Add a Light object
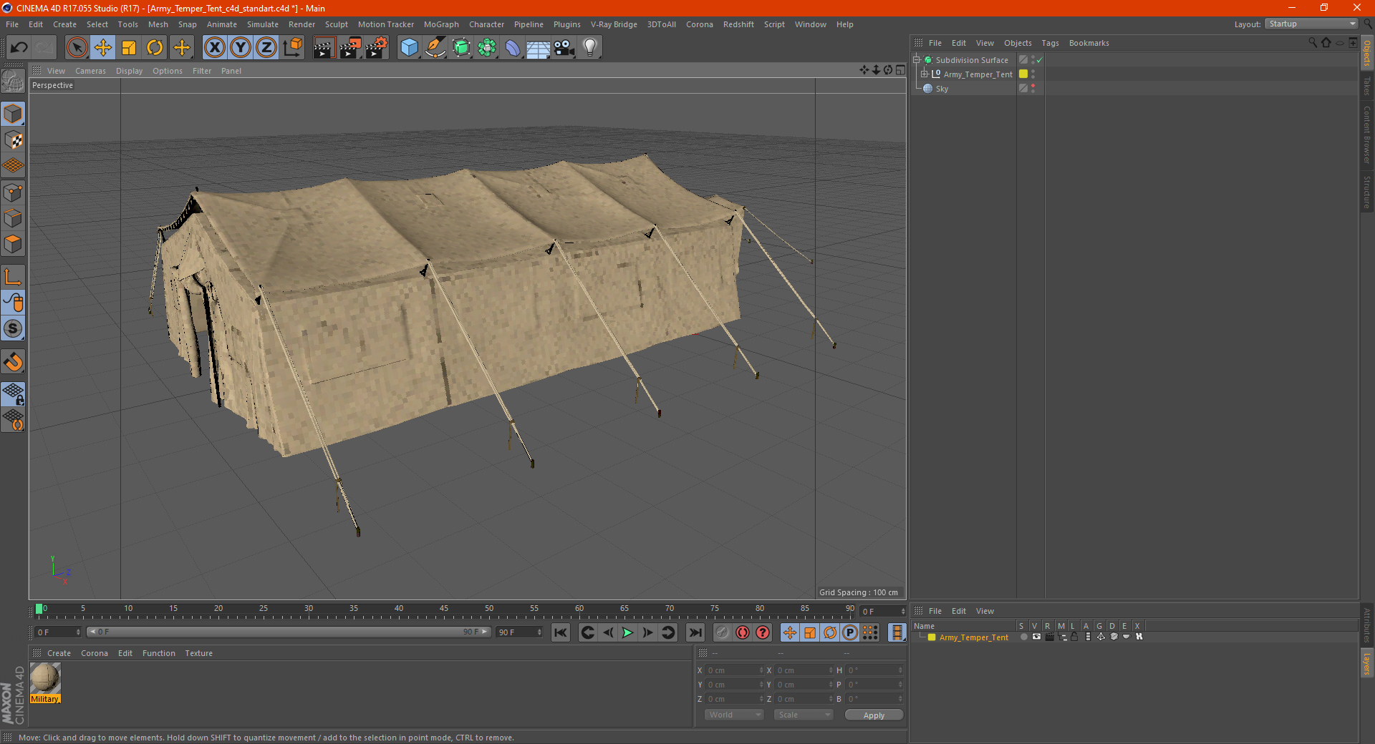 [590, 48]
